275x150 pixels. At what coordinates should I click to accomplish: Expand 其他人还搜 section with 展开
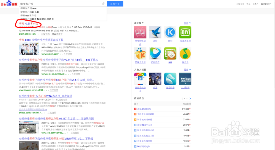tap(187, 70)
